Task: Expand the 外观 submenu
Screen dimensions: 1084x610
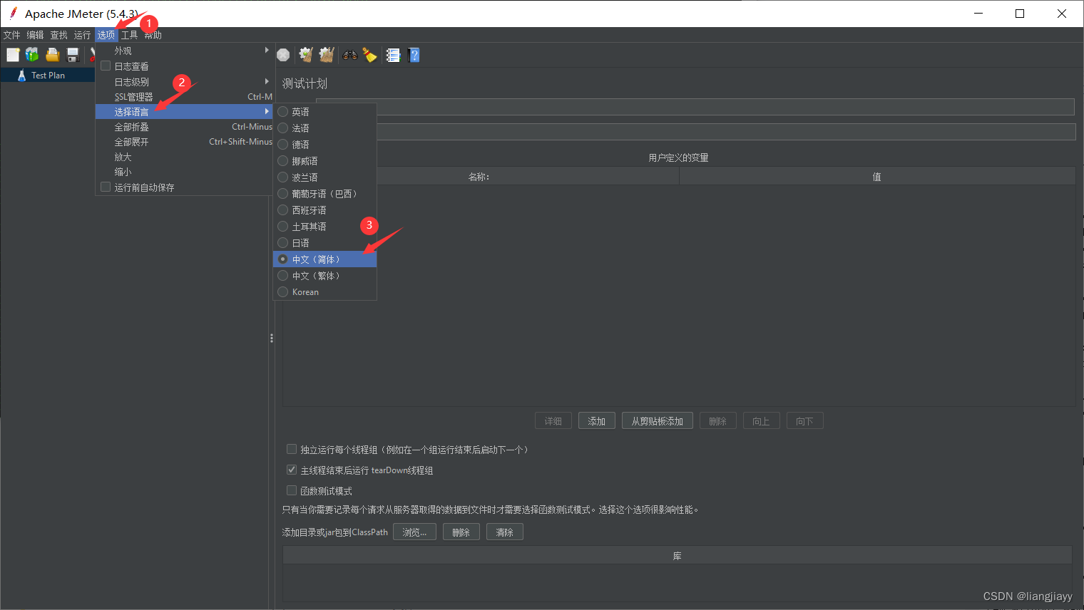Action: click(184, 51)
